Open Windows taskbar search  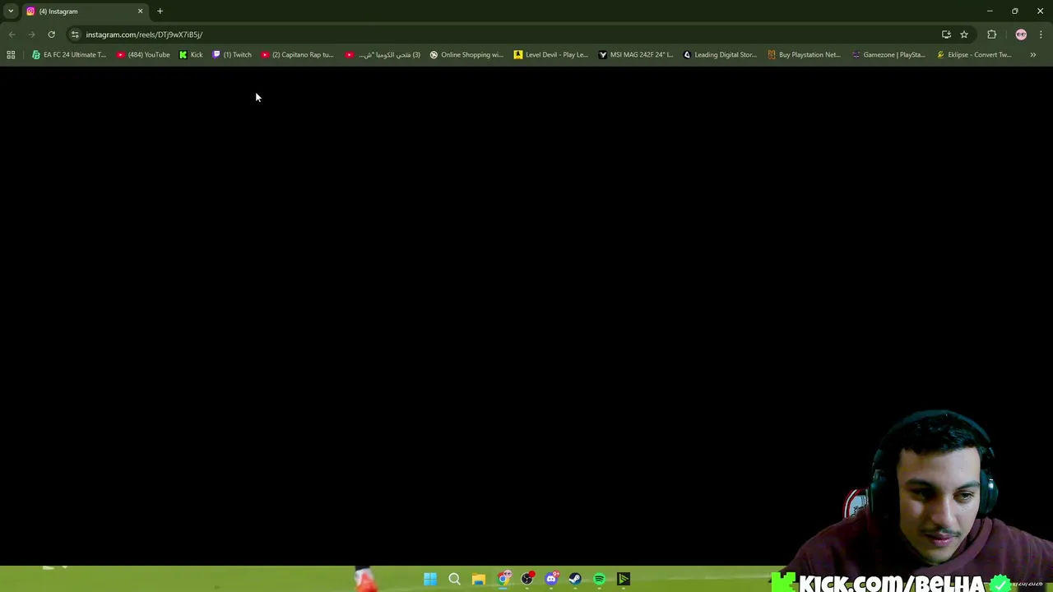pos(454,579)
